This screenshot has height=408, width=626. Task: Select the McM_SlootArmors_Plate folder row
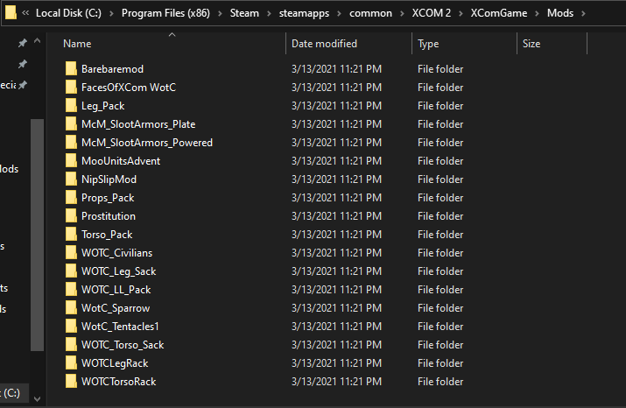(264, 123)
